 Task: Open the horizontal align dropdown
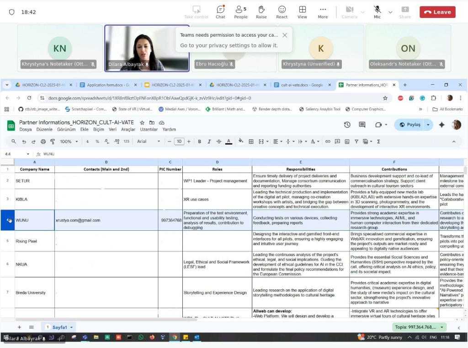tap(277, 141)
